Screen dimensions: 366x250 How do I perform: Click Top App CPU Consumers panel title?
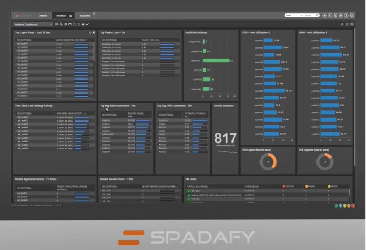point(174,106)
